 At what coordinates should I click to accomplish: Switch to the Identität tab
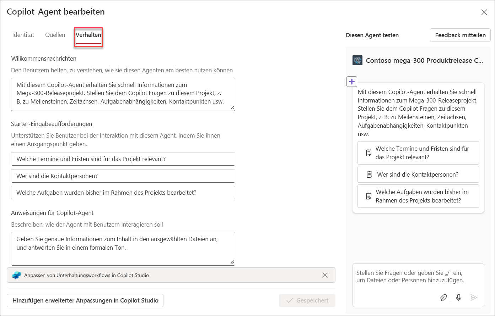pyautogui.click(x=23, y=35)
